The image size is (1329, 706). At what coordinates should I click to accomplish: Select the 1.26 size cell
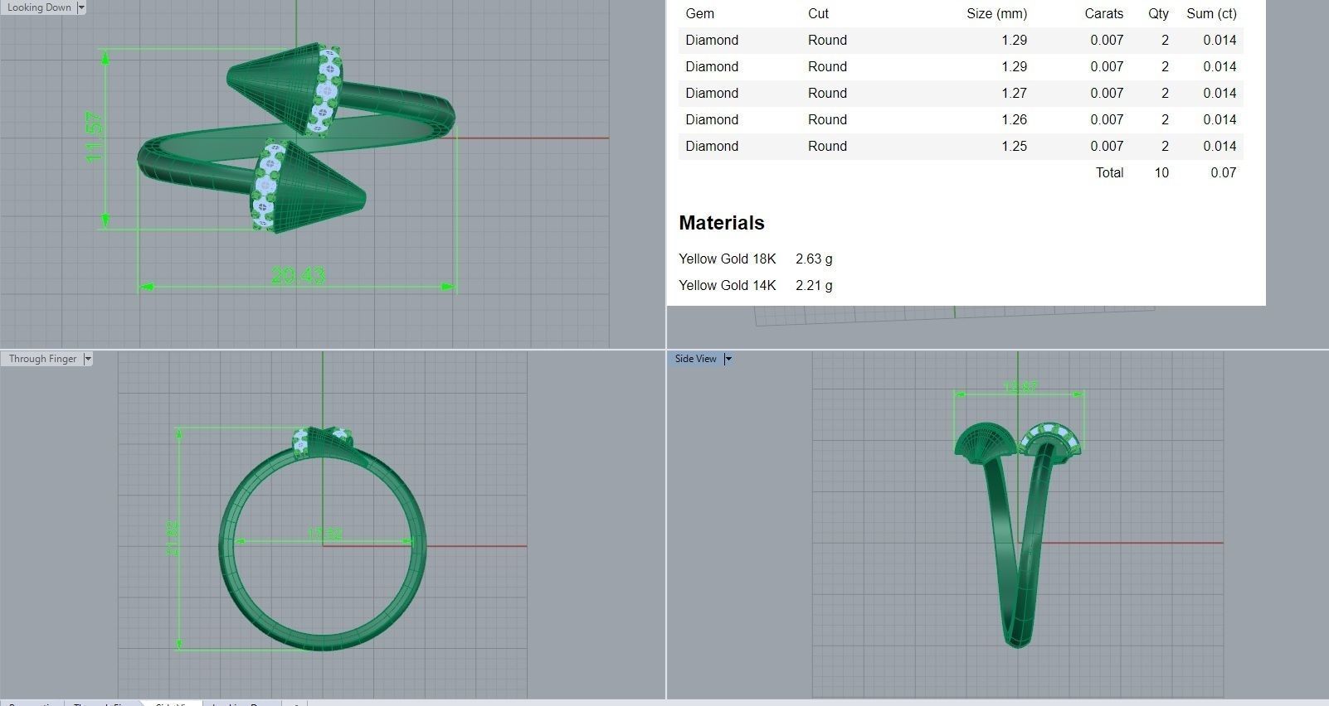click(x=1014, y=119)
